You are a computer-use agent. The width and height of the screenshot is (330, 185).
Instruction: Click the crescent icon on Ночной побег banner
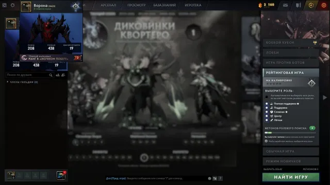coord(24,58)
